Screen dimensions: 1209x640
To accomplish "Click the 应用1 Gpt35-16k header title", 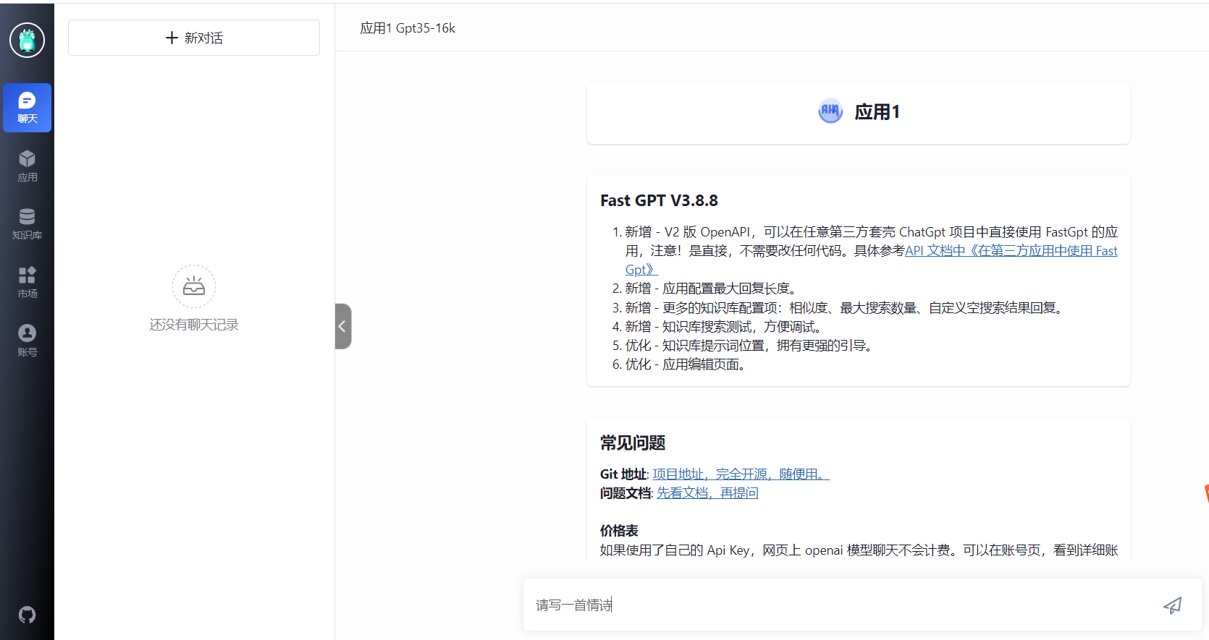I will (408, 28).
